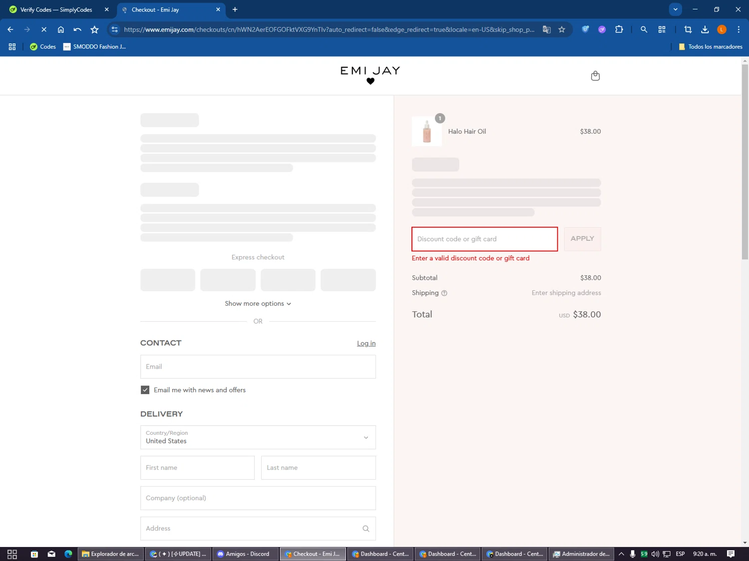Image resolution: width=749 pixels, height=561 pixels.
Task: Open the SMODDO Fashion bookmark
Action: click(94, 46)
